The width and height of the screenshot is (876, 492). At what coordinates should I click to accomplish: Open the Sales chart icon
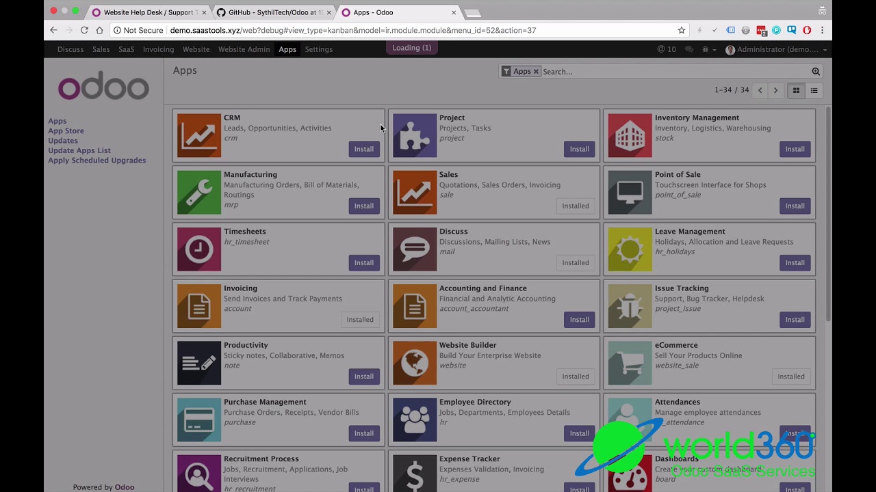pyautogui.click(x=415, y=192)
